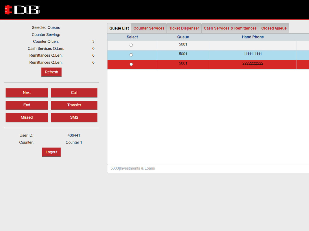Select the radio button for the row with an empty phone number

(x=131, y=45)
